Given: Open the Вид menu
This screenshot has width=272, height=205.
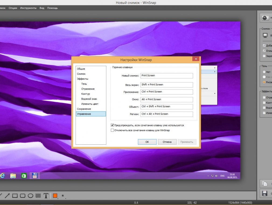Looking at the screenshot, I should (42, 8).
